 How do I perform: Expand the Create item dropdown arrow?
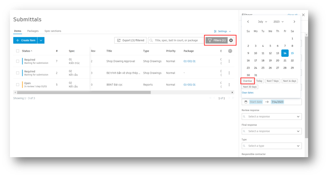coord(41,40)
